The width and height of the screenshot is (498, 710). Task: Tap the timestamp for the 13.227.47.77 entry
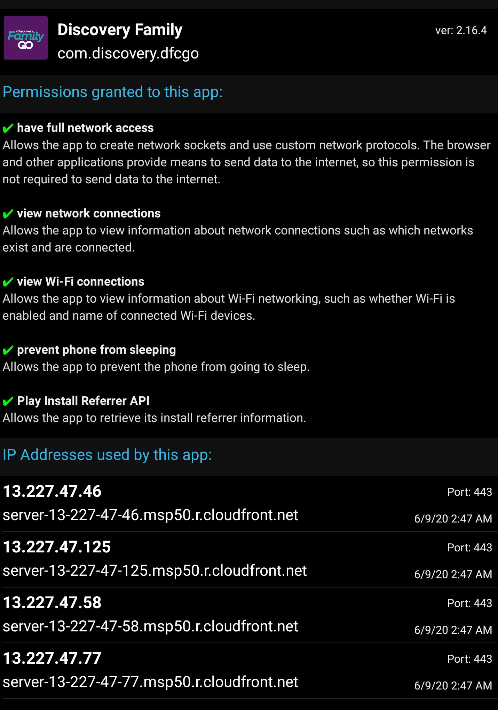click(x=453, y=686)
